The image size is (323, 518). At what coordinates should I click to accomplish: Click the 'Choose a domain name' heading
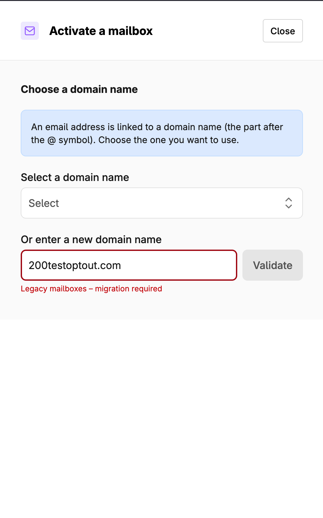(x=79, y=89)
